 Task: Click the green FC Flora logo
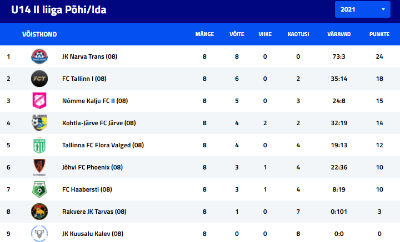point(39,145)
